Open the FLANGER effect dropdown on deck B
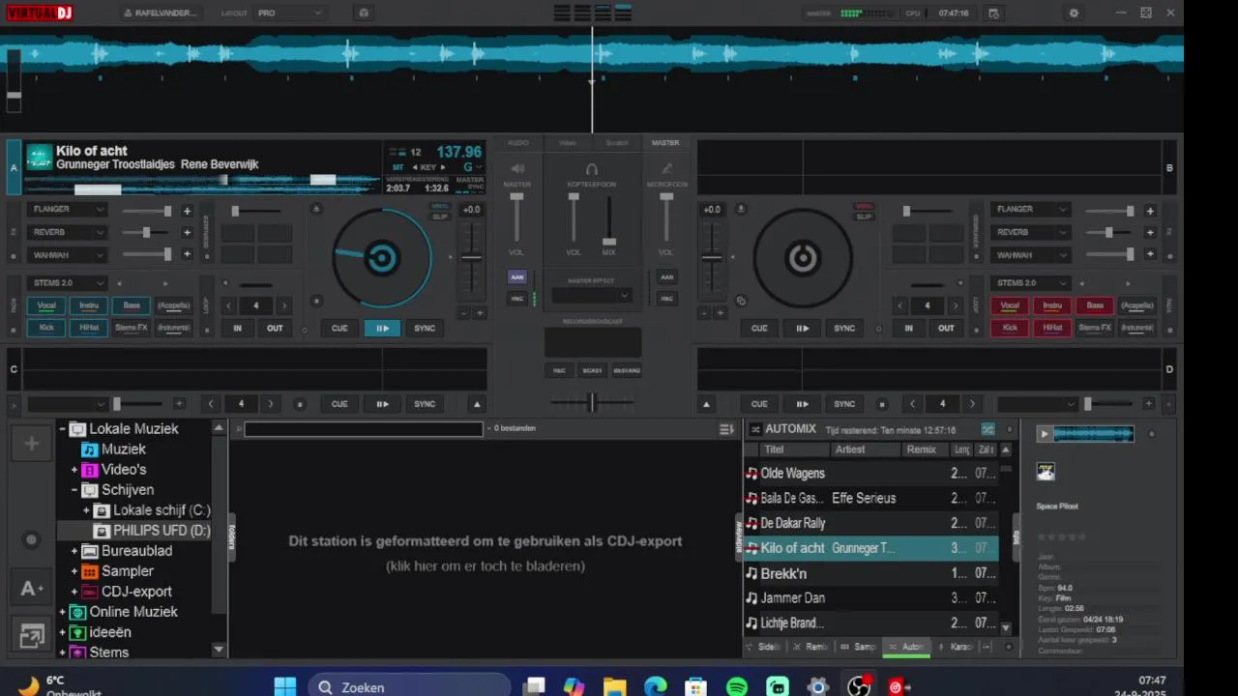1238x696 pixels. [1030, 210]
